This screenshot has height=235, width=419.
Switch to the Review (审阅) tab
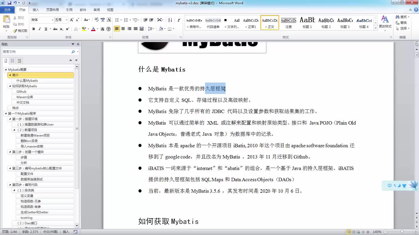tap(97, 10)
